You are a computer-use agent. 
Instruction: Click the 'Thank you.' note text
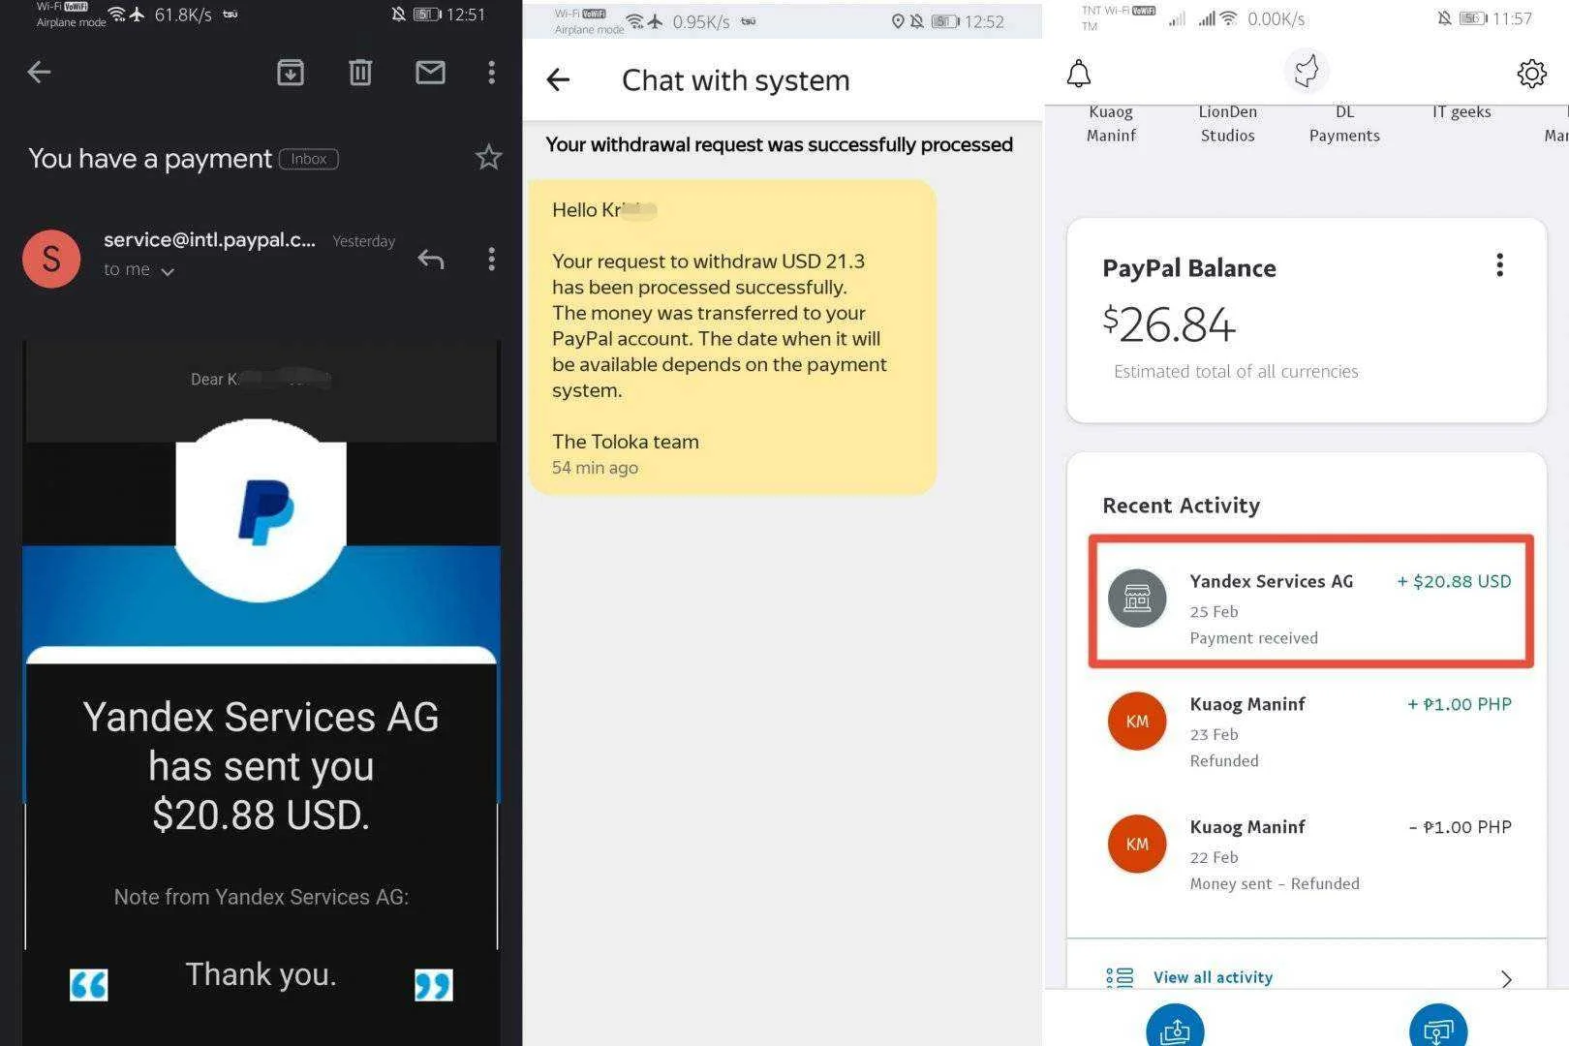pos(261,974)
